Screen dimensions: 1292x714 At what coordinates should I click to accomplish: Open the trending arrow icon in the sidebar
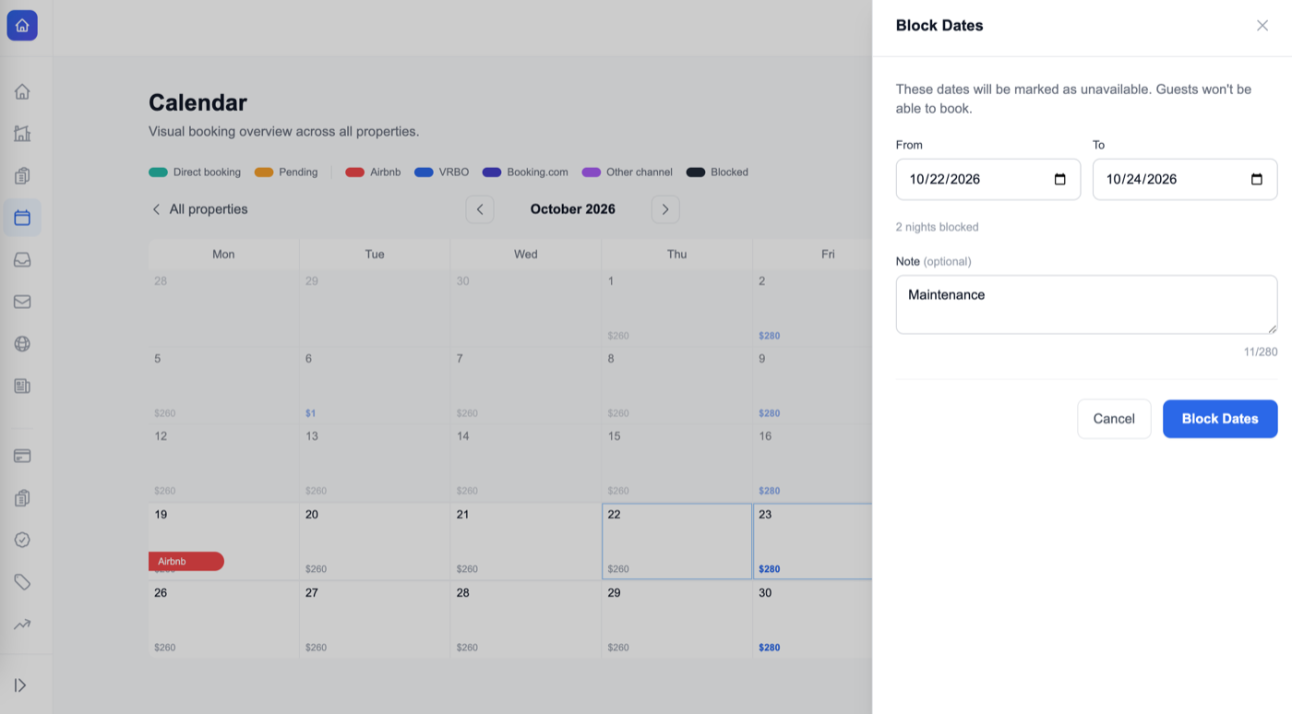(x=22, y=625)
